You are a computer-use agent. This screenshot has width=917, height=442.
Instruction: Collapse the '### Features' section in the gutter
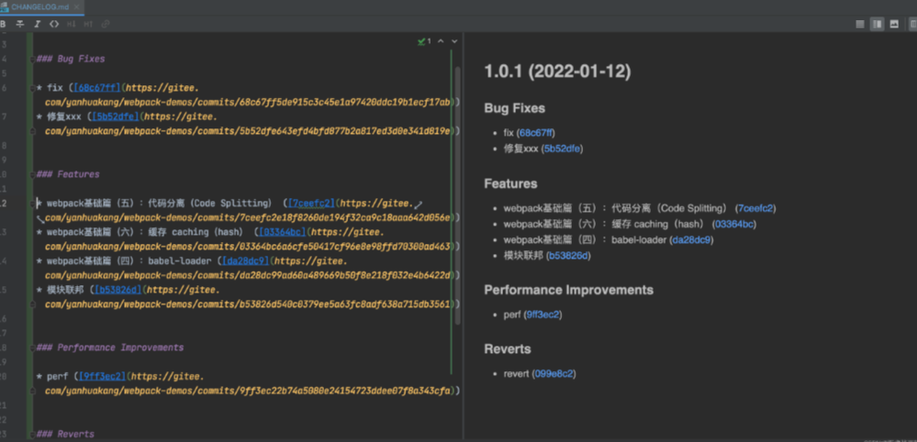(31, 174)
